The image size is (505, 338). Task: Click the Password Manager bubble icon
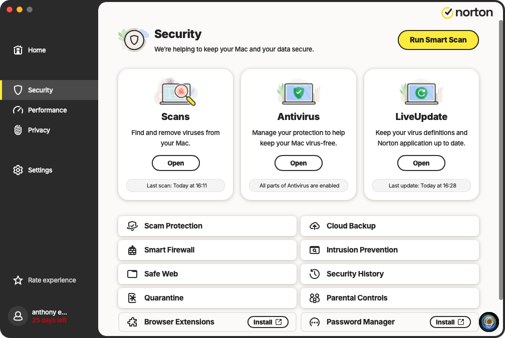[x=315, y=322]
